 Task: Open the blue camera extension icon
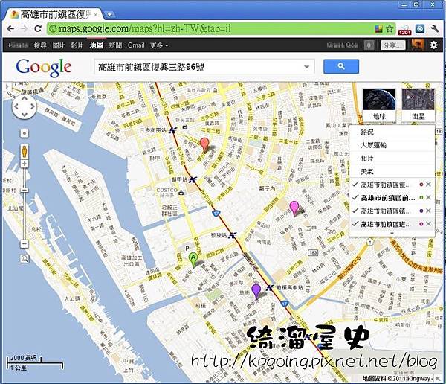420,28
